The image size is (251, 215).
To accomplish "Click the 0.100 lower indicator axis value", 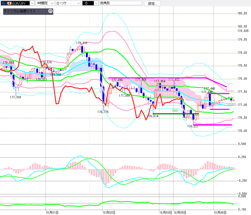I will coord(242,209).
